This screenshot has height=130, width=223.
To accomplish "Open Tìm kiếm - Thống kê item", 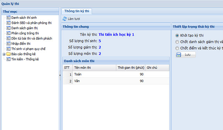I will (25, 59).
